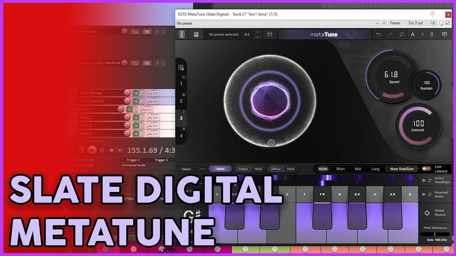The width and height of the screenshot is (456, 256).
Task: Toggle In/Out HeatMaps visibility eye
Action: [x=424, y=180]
